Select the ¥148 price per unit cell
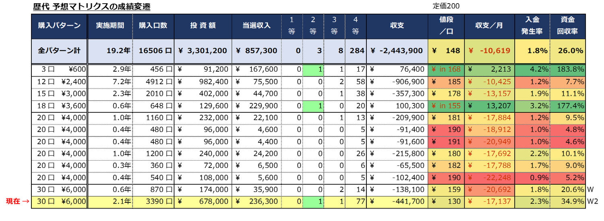 [446, 51]
